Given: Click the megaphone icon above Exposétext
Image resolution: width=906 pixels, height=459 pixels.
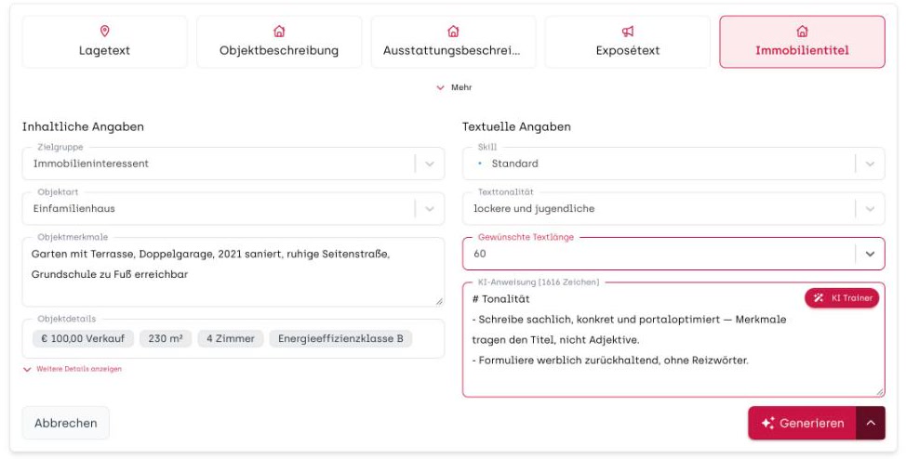Looking at the screenshot, I should coord(628,32).
